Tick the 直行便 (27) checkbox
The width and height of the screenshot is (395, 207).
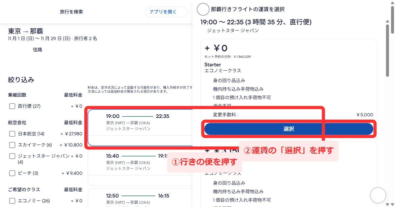pos(12,106)
